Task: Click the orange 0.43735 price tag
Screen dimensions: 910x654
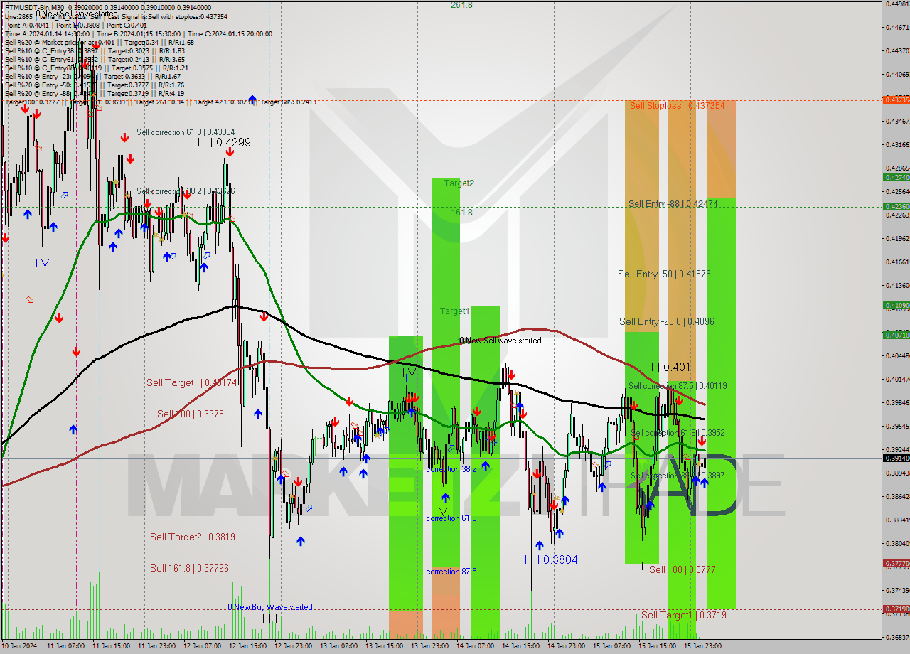Action: 896,100
